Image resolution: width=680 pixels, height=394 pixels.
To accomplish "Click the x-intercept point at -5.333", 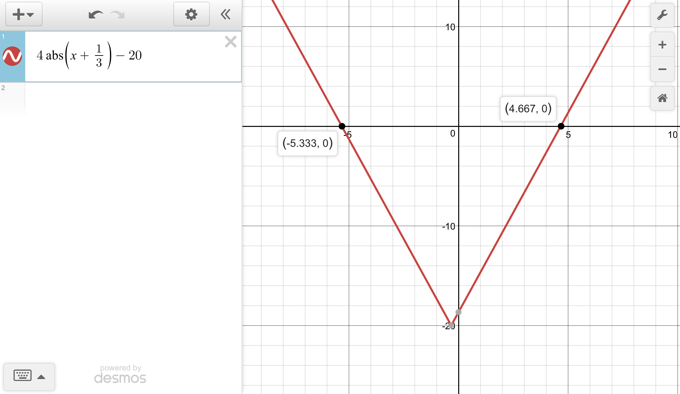I will click(342, 126).
